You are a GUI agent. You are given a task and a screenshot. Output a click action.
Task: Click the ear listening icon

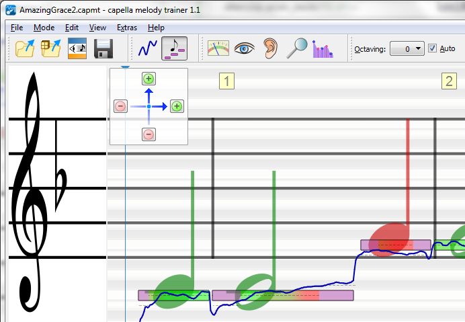coord(270,48)
